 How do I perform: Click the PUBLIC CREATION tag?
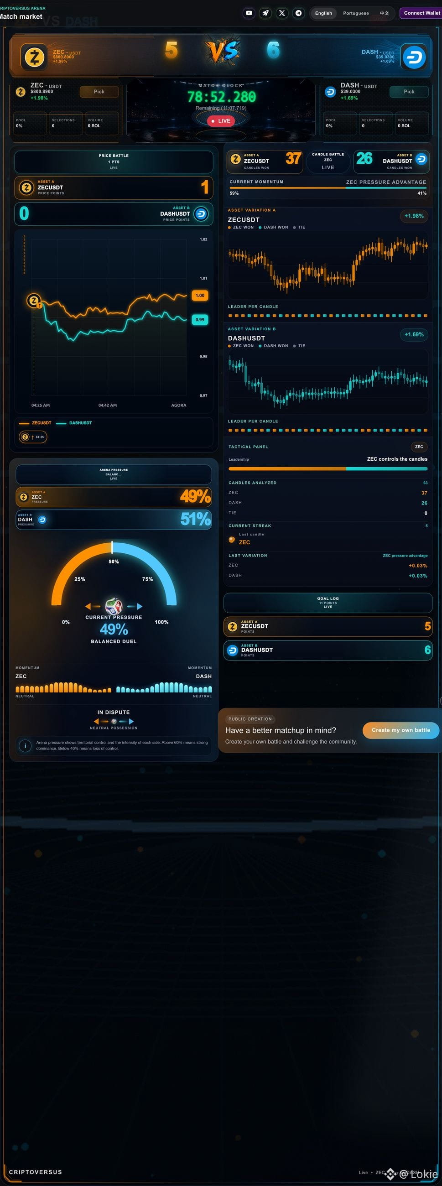pos(250,719)
